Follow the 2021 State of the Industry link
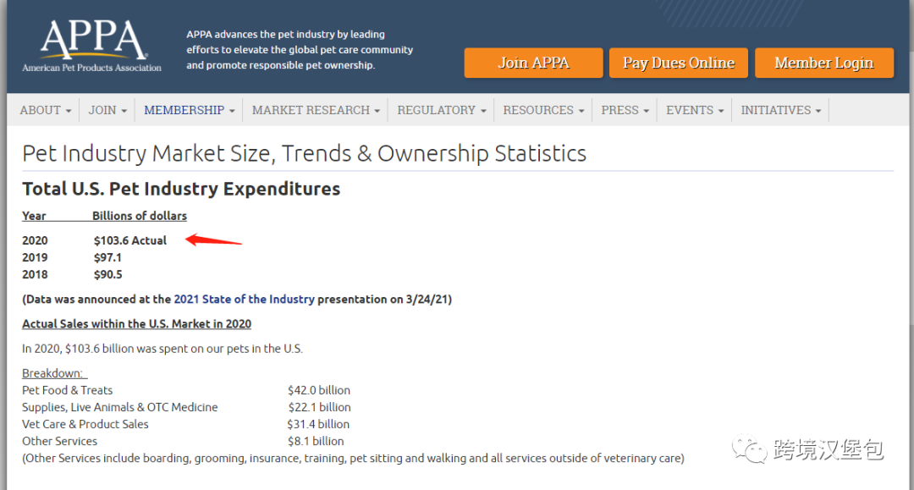The width and height of the screenshot is (914, 490). 244,300
